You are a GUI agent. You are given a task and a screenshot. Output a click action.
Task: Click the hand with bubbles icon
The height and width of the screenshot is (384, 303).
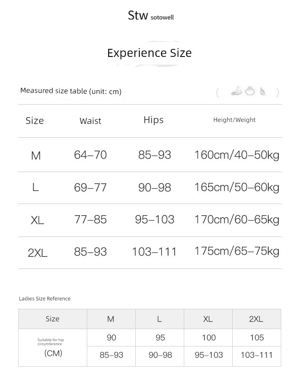coord(237,91)
